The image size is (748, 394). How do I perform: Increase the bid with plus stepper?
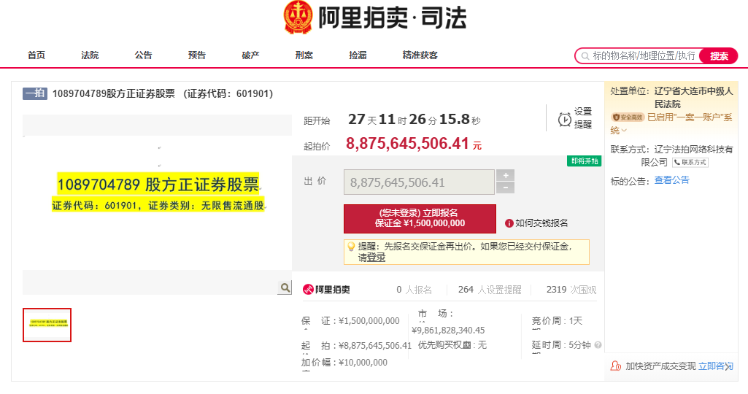505,176
